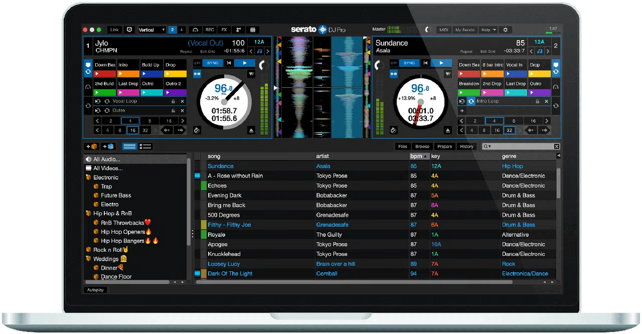This screenshot has height=334, width=642.
Task: Enable SYNC on the left deck
Action: [212, 63]
